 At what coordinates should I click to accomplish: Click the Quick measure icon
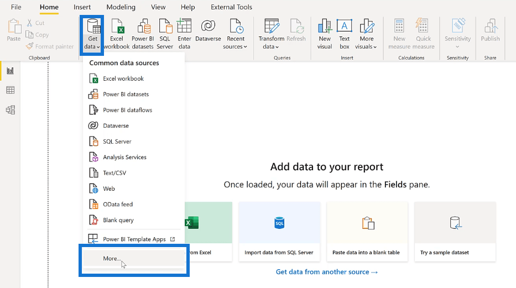pos(423,27)
